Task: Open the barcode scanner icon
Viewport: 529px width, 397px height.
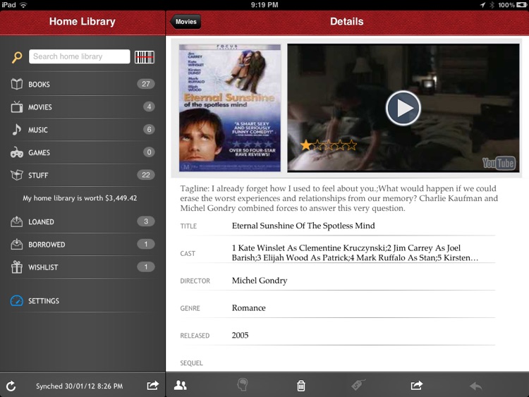Action: (145, 57)
